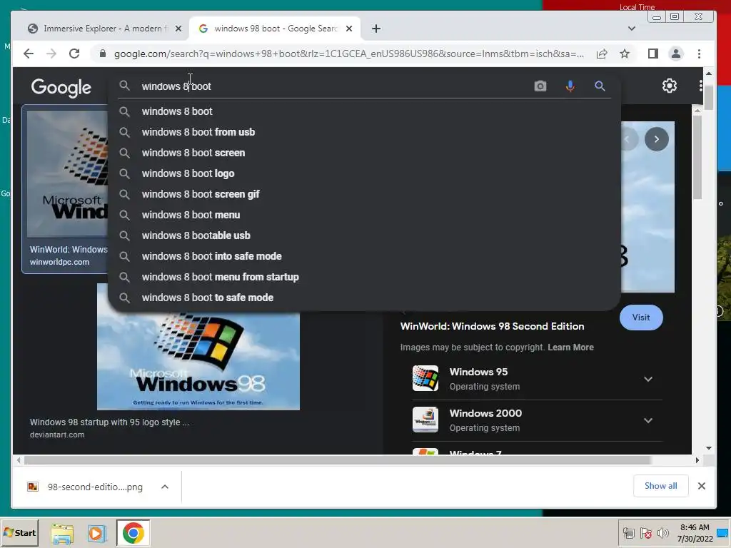View site info via padlock icon
The image size is (731, 548).
[103, 54]
